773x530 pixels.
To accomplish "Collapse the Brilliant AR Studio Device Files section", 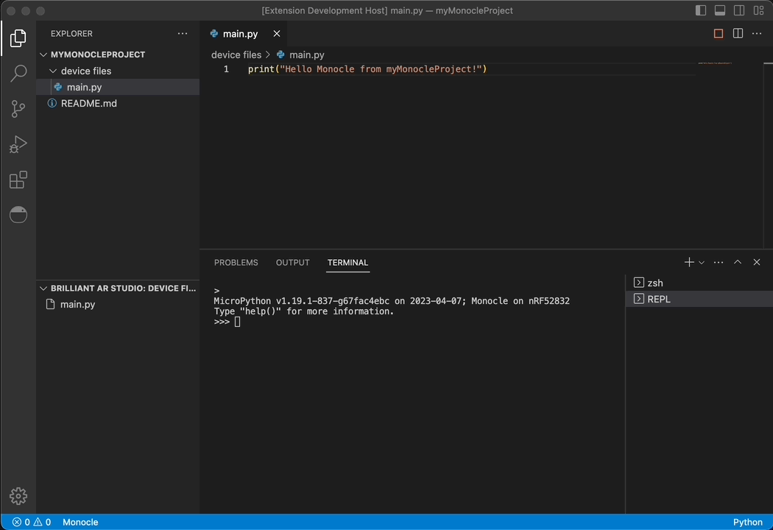I will pyautogui.click(x=118, y=288).
